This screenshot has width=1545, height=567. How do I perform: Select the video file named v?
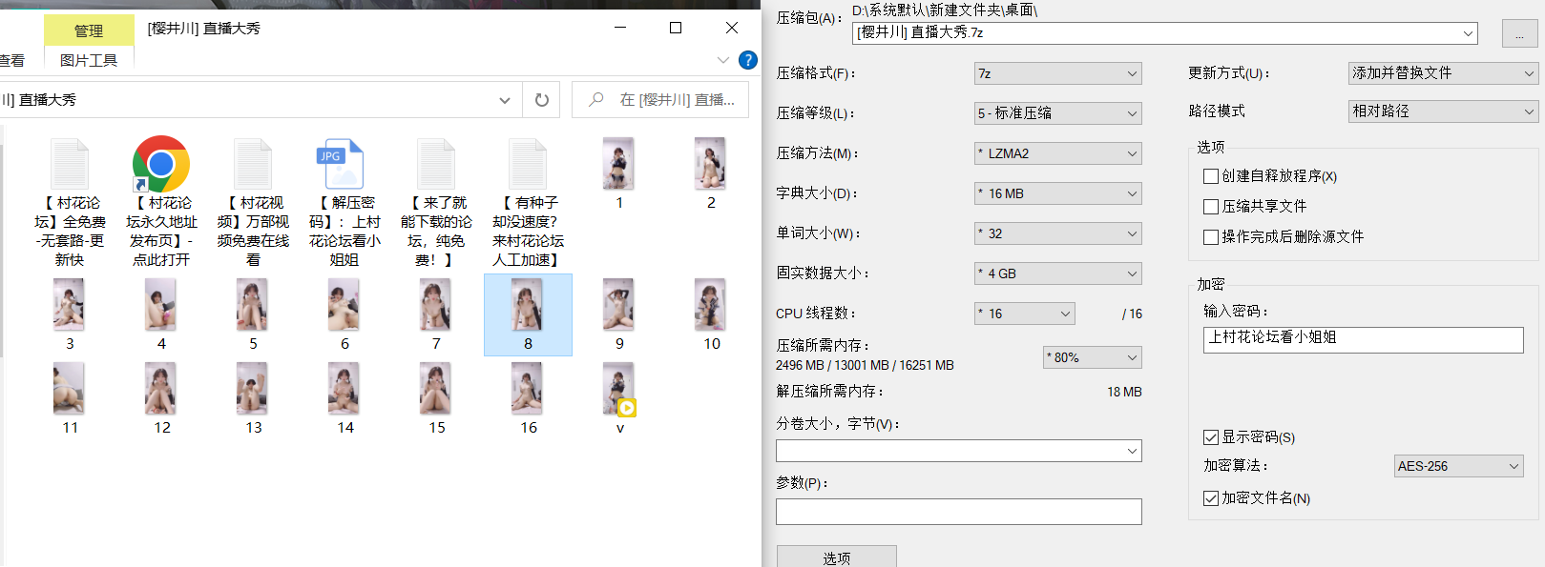[619, 398]
